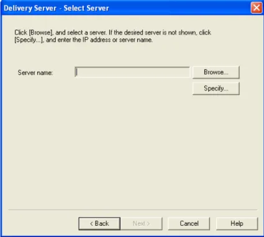Click the Browse... button
This screenshot has width=264, height=237.
tap(216, 72)
